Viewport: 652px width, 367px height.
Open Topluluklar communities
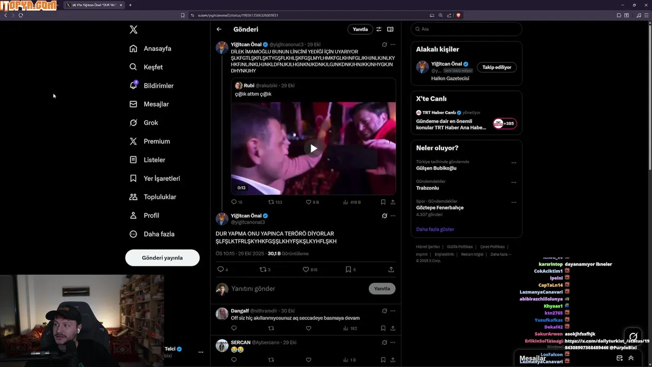tap(153, 197)
